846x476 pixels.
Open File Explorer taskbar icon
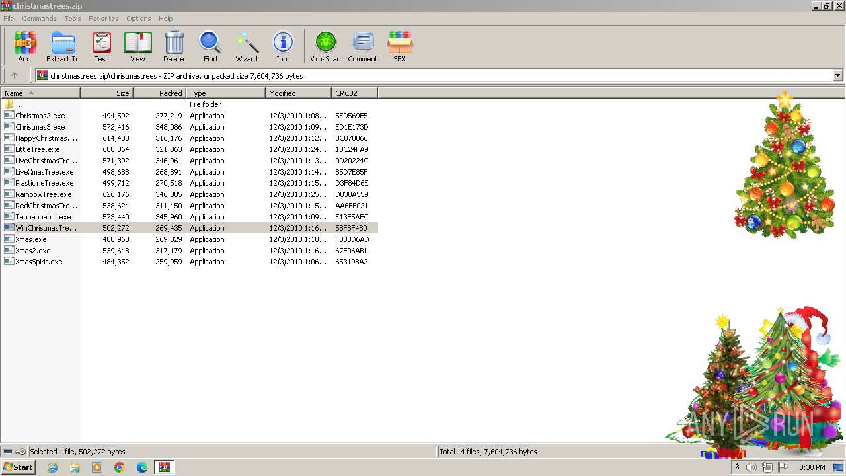75,467
